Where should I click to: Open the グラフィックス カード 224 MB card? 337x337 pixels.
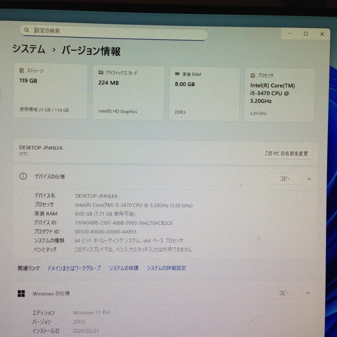128,92
